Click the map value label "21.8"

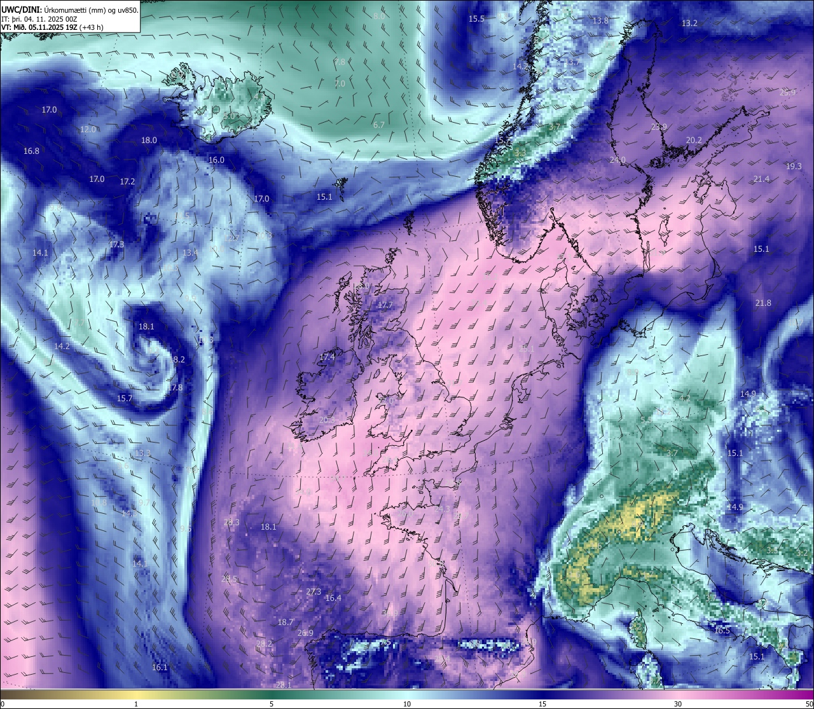pyautogui.click(x=763, y=303)
